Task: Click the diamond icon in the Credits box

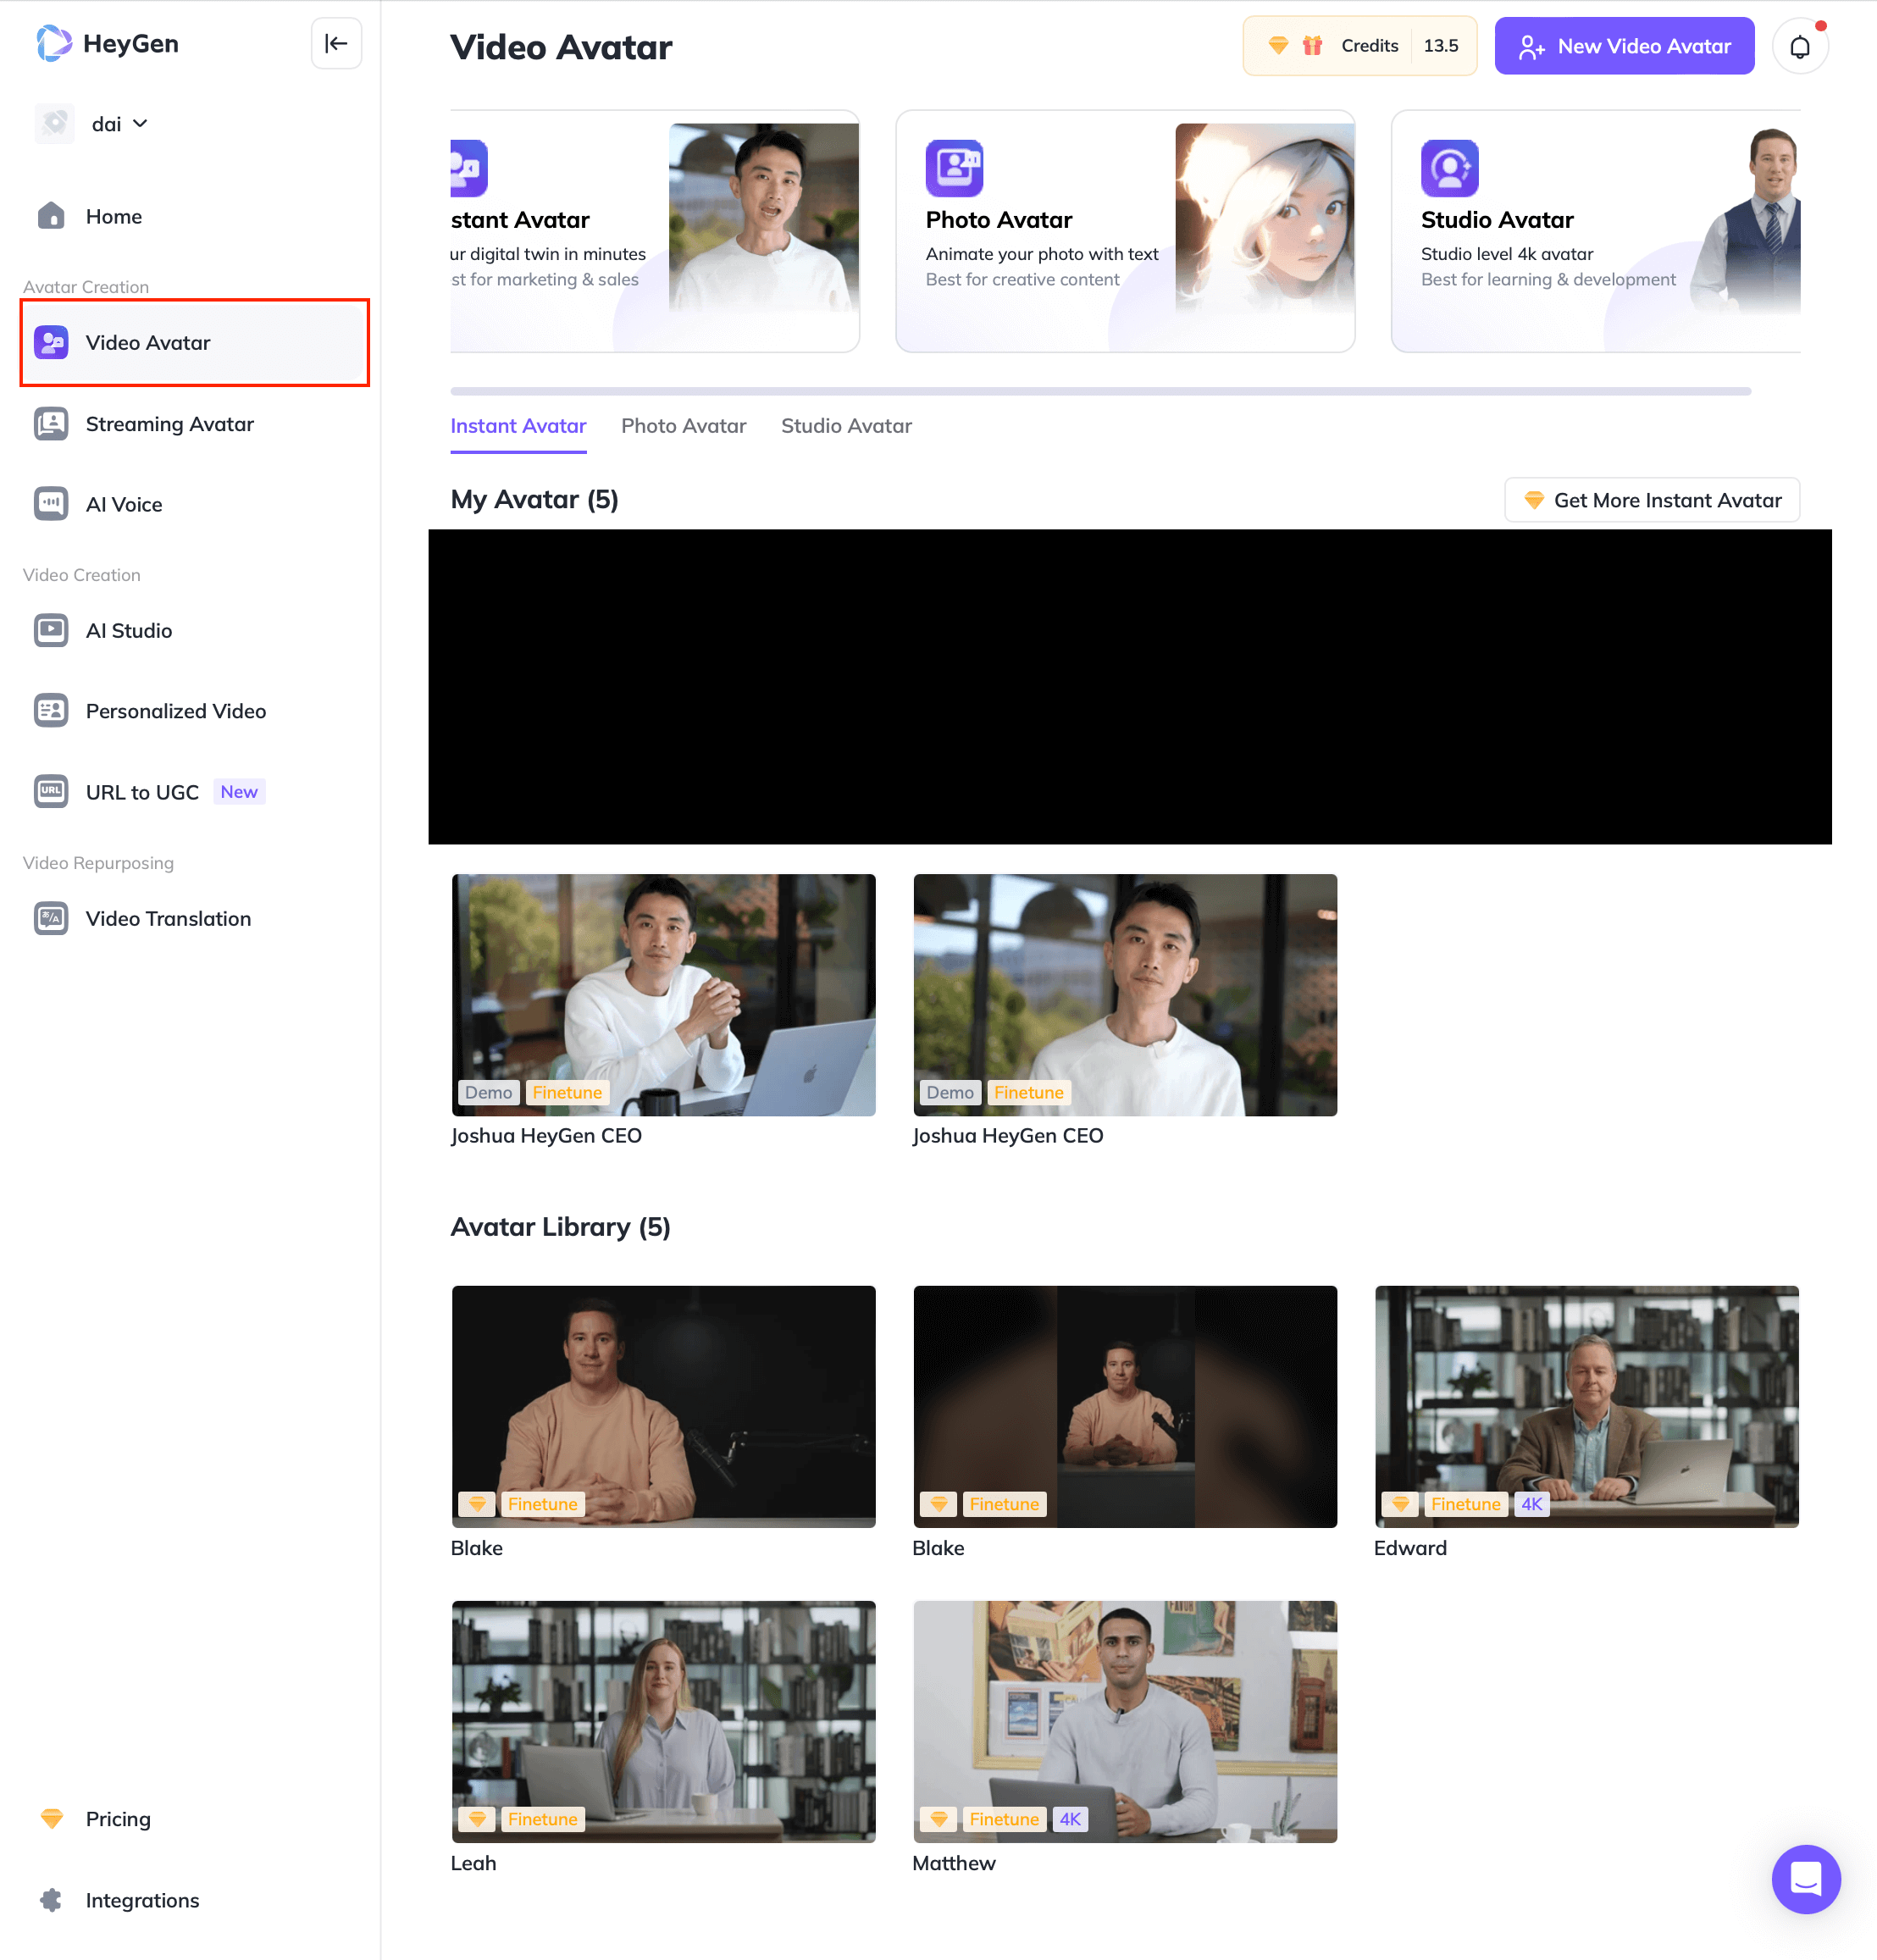Action: 1278,46
